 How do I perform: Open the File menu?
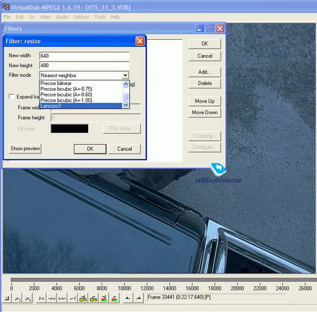(x=7, y=17)
